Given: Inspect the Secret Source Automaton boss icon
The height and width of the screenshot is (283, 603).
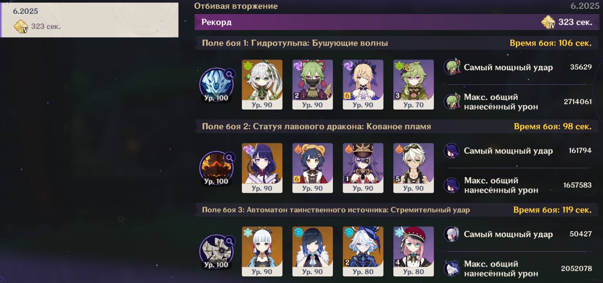Looking at the screenshot, I should click(216, 252).
